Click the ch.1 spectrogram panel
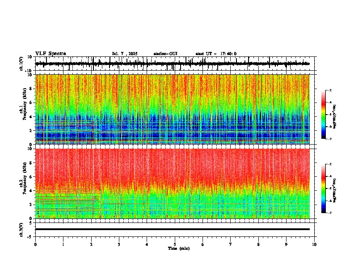 point(173,109)
